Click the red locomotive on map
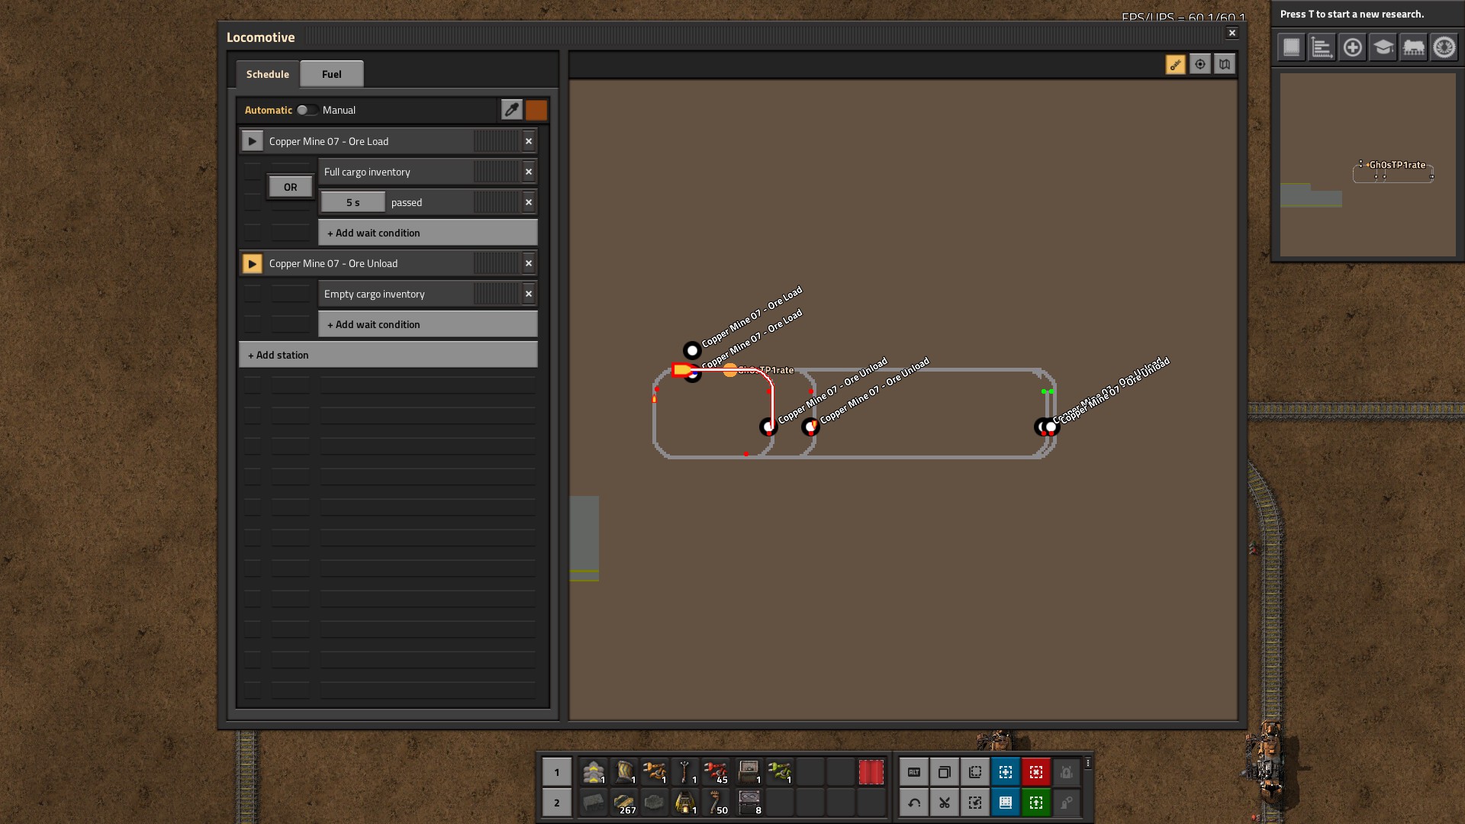The height and width of the screenshot is (824, 1465). pos(681,370)
